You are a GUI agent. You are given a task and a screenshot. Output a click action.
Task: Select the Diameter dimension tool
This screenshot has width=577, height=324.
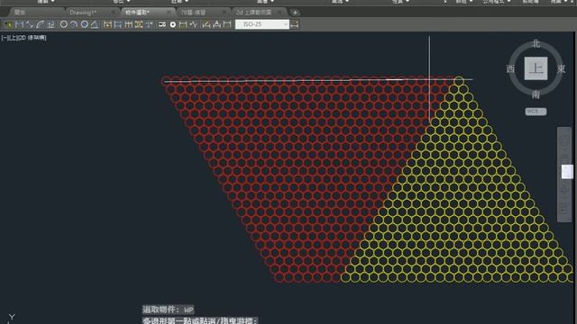click(x=84, y=24)
